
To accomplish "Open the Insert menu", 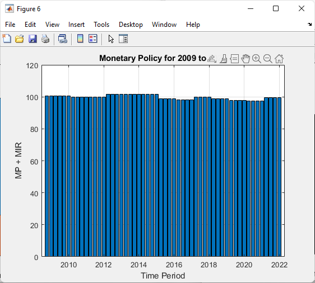I will tap(76, 25).
